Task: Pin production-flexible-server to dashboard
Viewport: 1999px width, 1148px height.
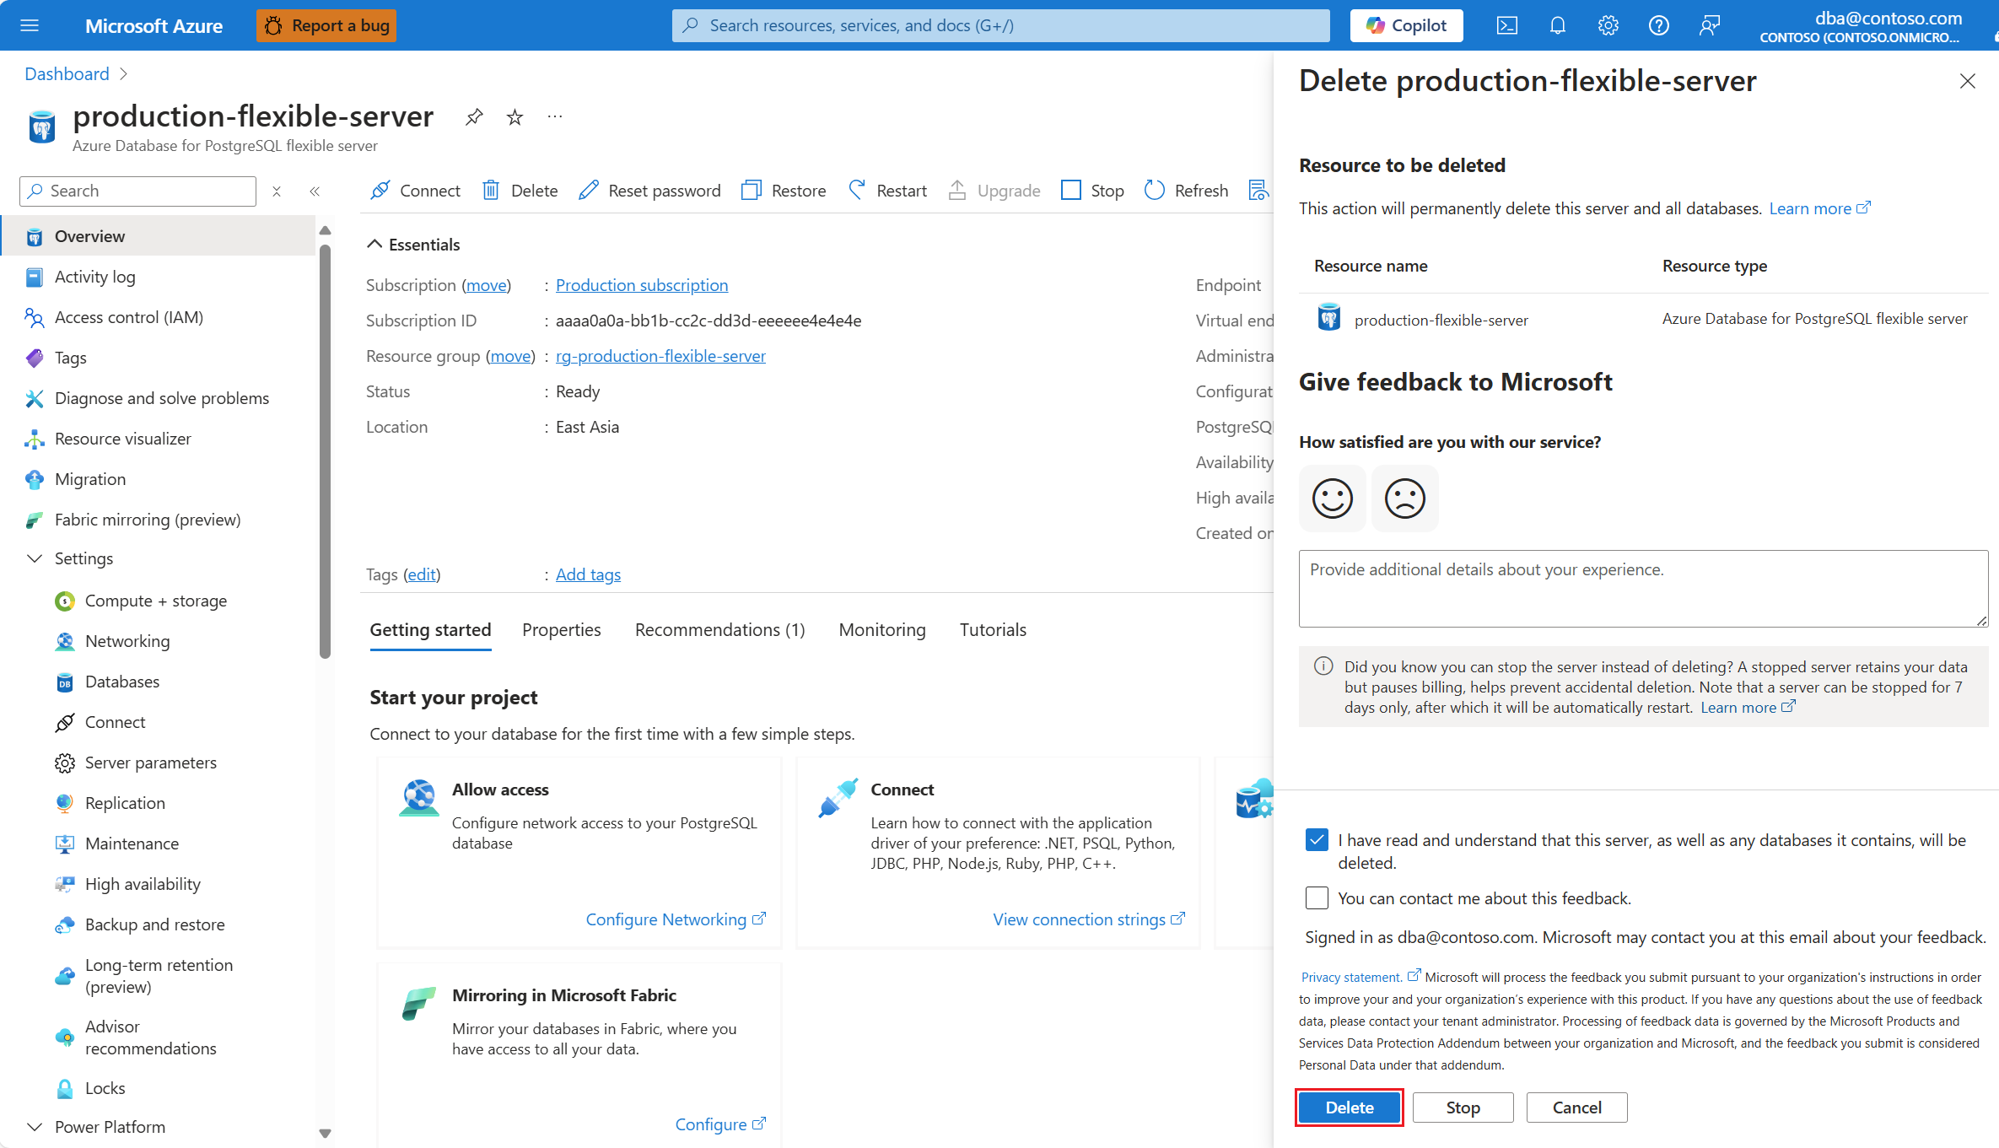Action: click(474, 117)
